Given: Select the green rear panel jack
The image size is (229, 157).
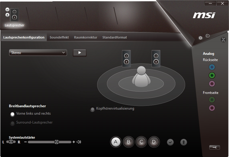Looking at the screenshot, I should pyautogui.click(x=212, y=76).
